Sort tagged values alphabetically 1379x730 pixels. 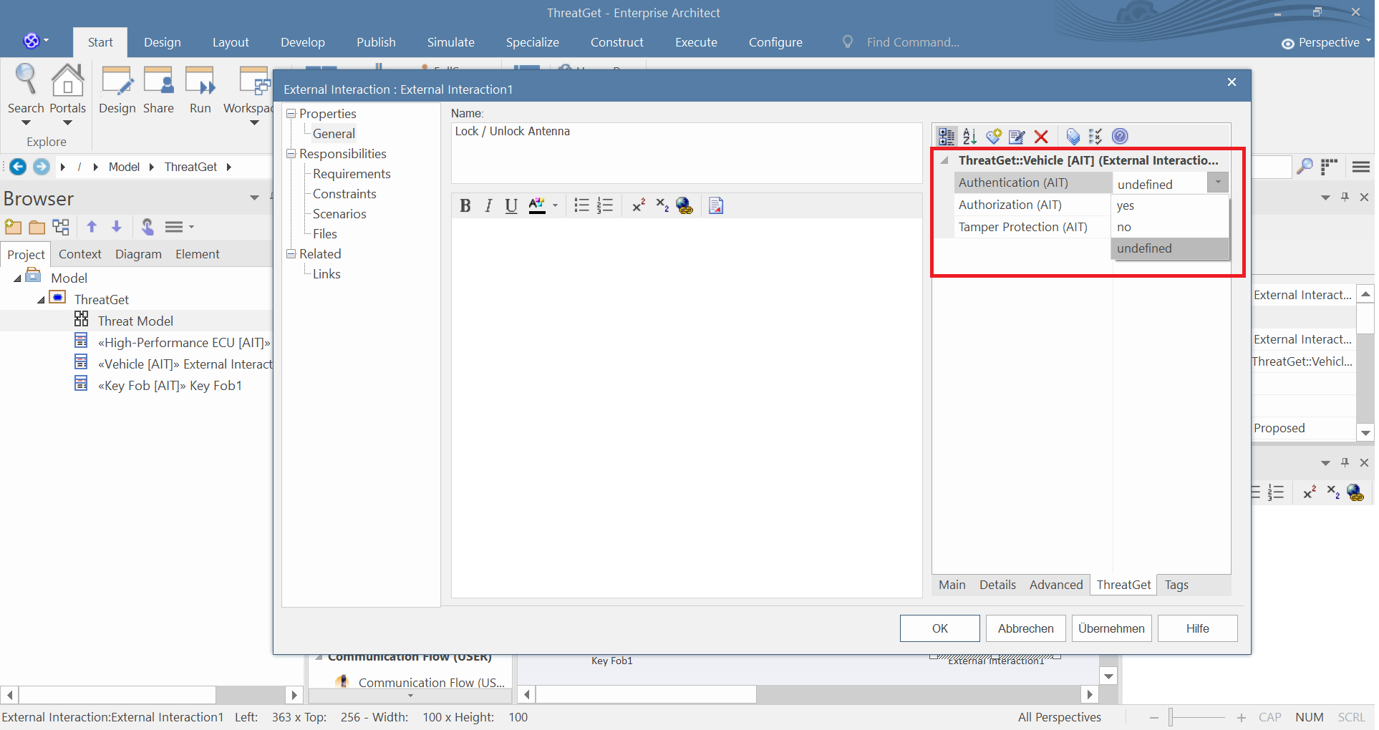[x=969, y=136]
